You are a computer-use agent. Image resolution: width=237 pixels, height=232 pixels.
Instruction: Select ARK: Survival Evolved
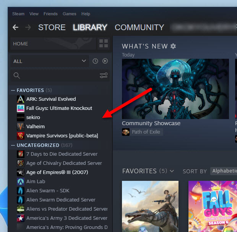51,99
